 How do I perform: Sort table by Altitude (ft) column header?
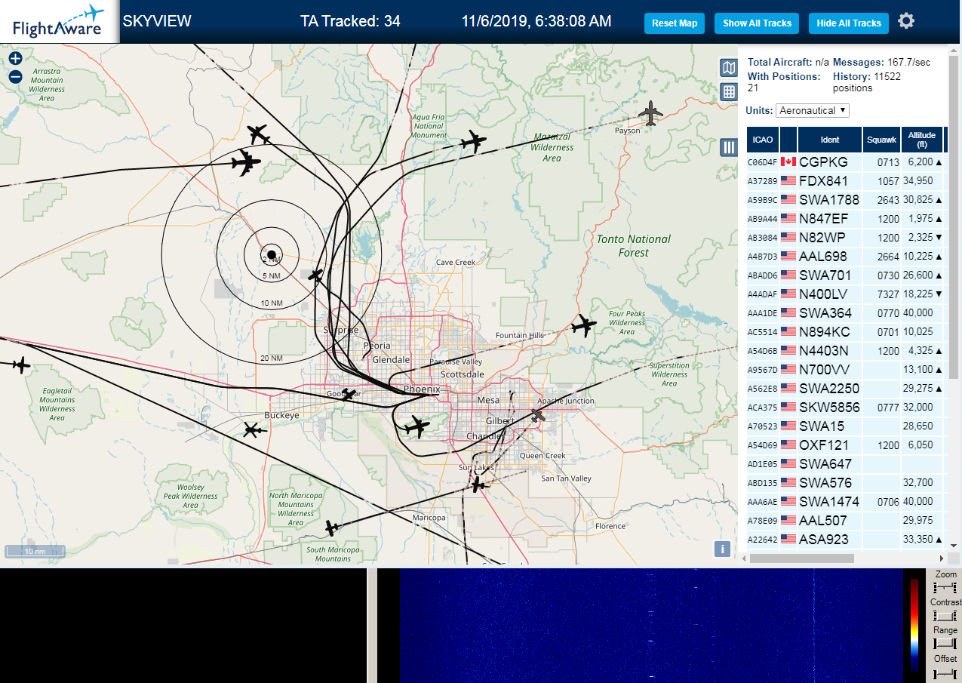tap(922, 140)
